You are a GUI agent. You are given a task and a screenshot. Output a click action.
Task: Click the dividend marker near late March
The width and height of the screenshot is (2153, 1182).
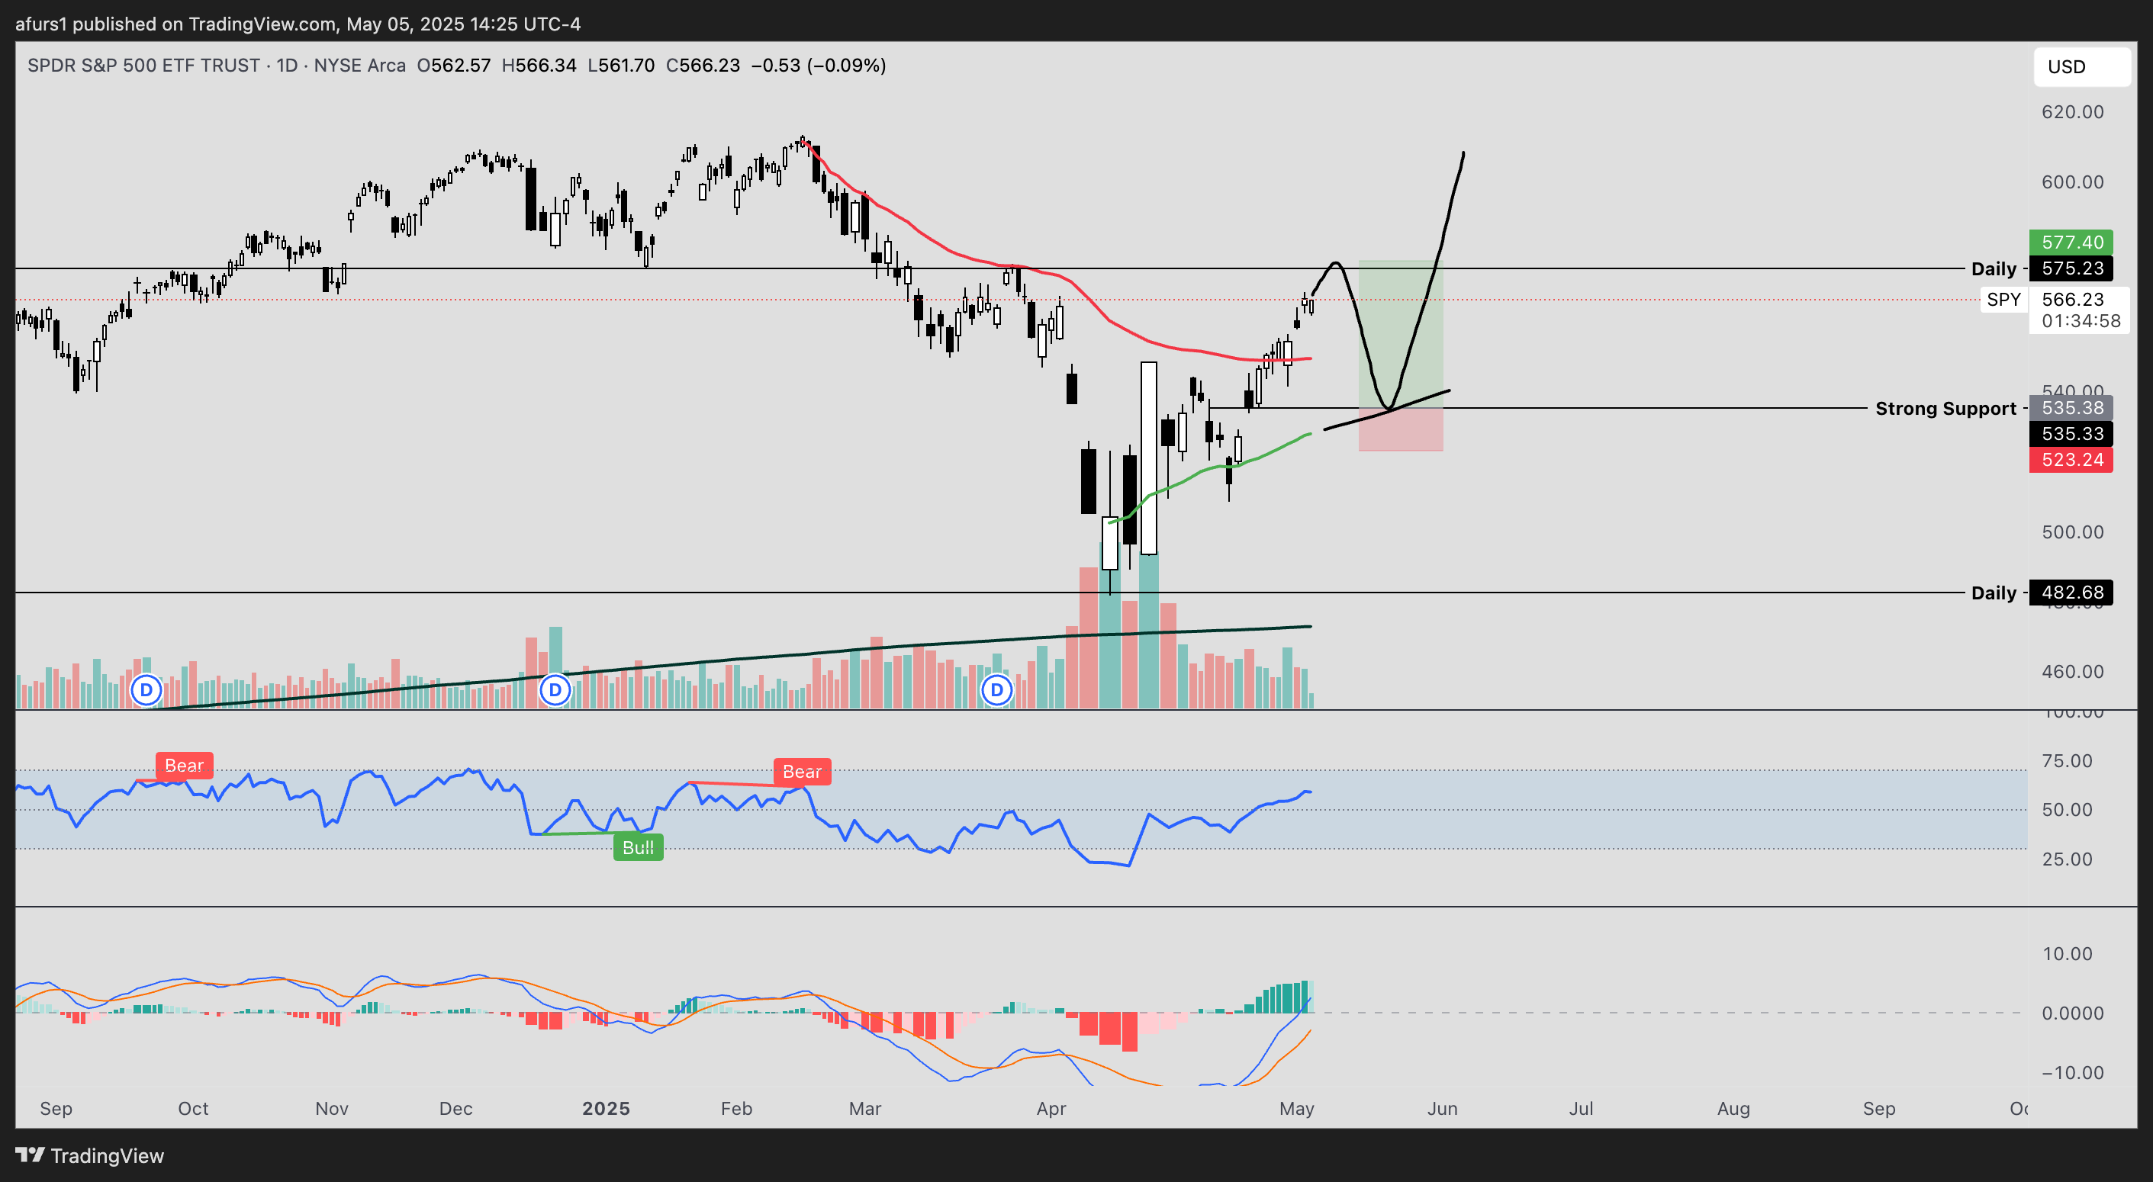tap(996, 690)
